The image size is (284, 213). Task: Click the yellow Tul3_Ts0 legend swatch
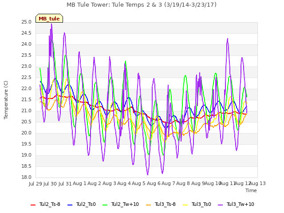pos(185,205)
